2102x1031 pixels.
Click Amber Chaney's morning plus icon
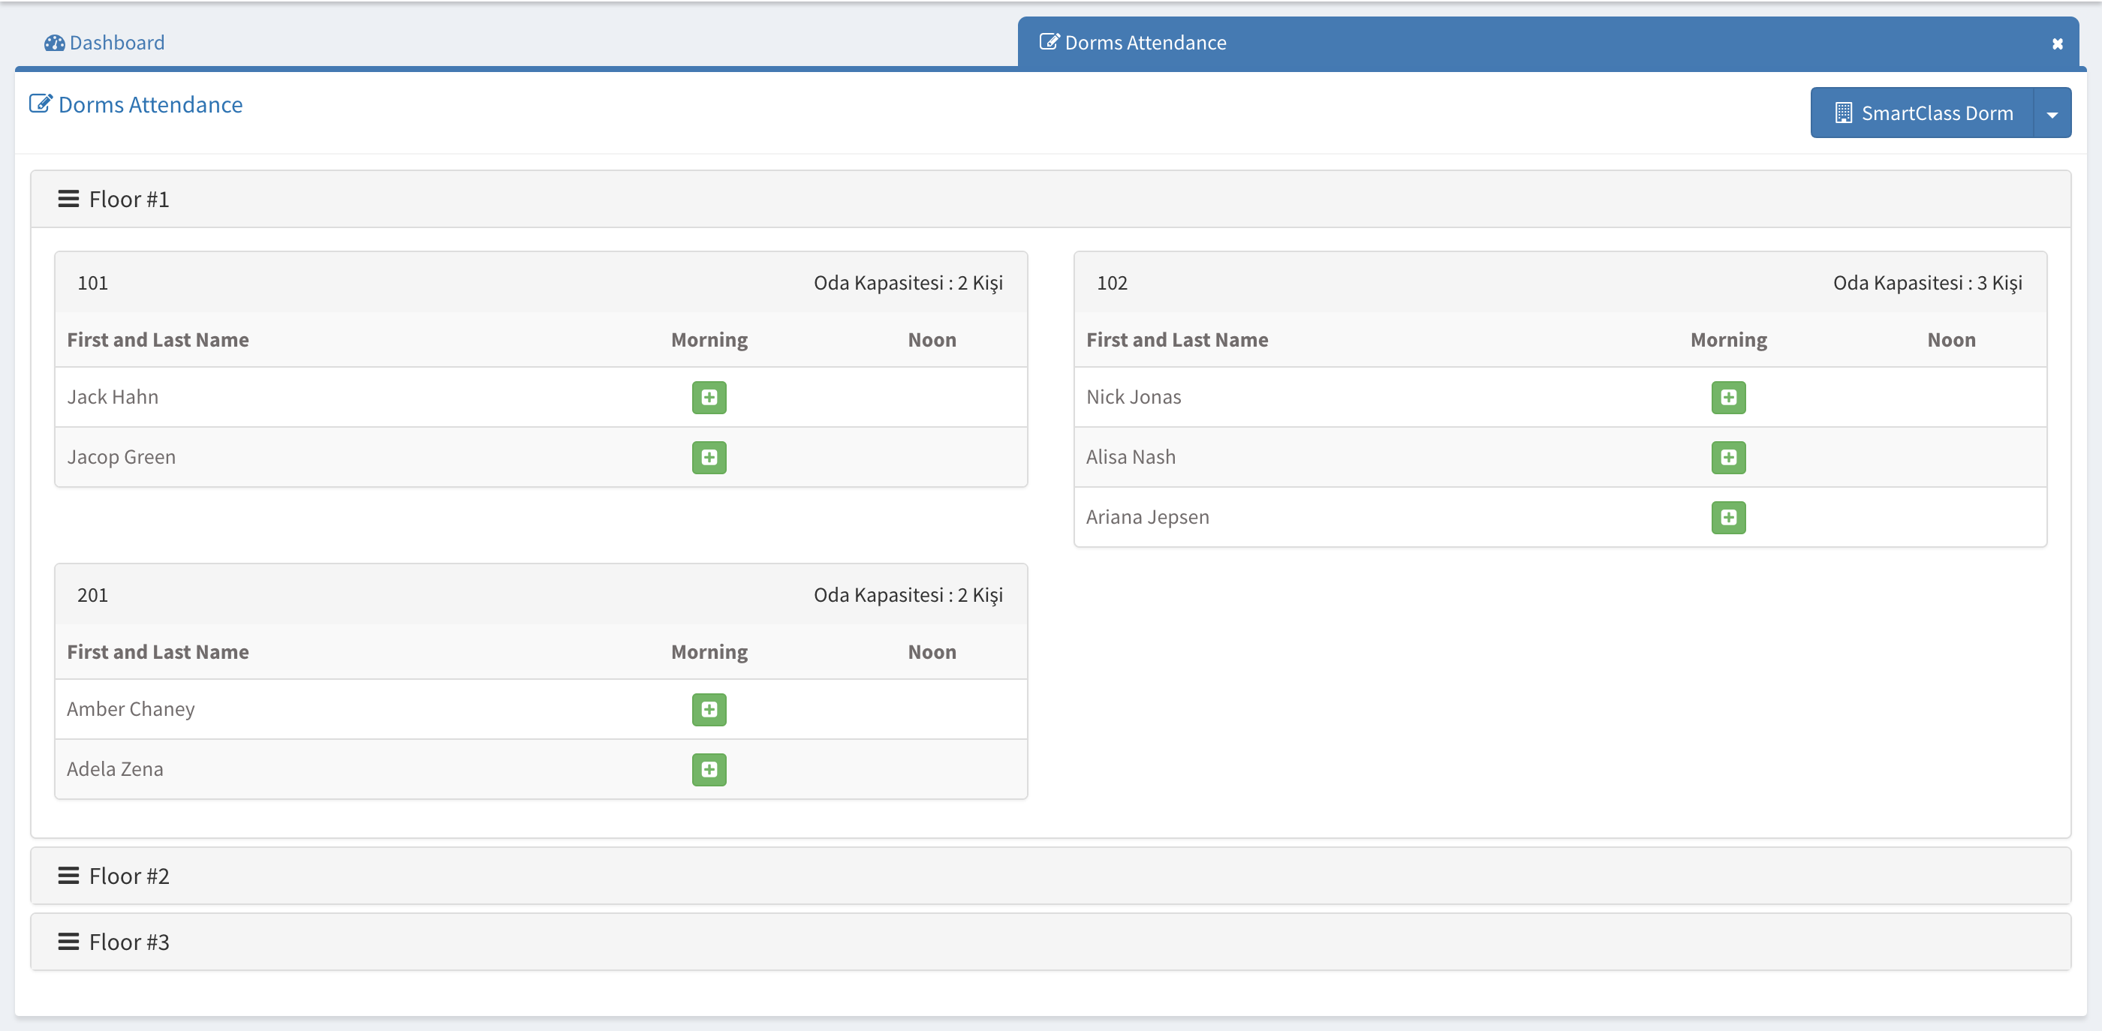(x=708, y=709)
